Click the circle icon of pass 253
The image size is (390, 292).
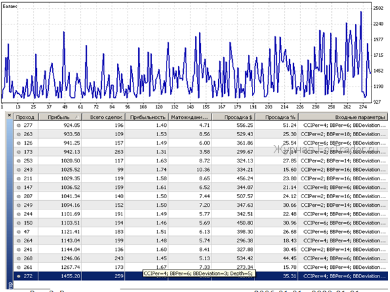coord(19,161)
